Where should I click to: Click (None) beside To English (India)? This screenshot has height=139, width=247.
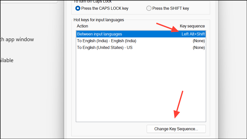click(199, 41)
